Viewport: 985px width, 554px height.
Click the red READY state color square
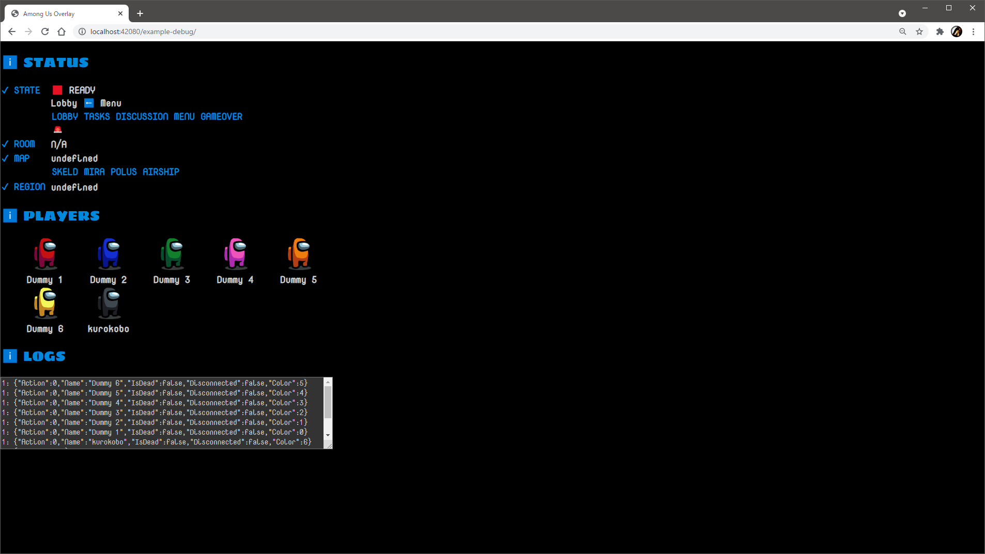coord(57,90)
